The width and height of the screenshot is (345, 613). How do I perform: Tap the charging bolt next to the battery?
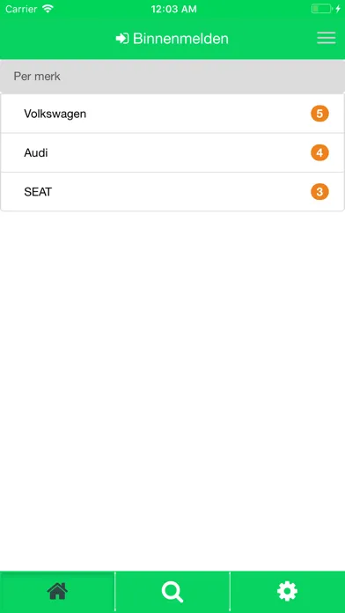click(x=338, y=9)
